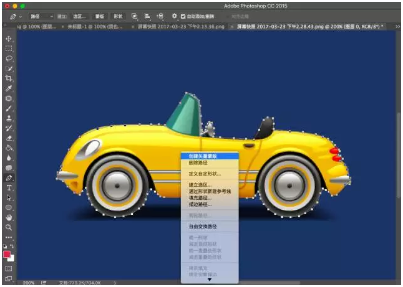Select the Hand tool
Viewport: 403px width, 287px height.
coord(9,217)
